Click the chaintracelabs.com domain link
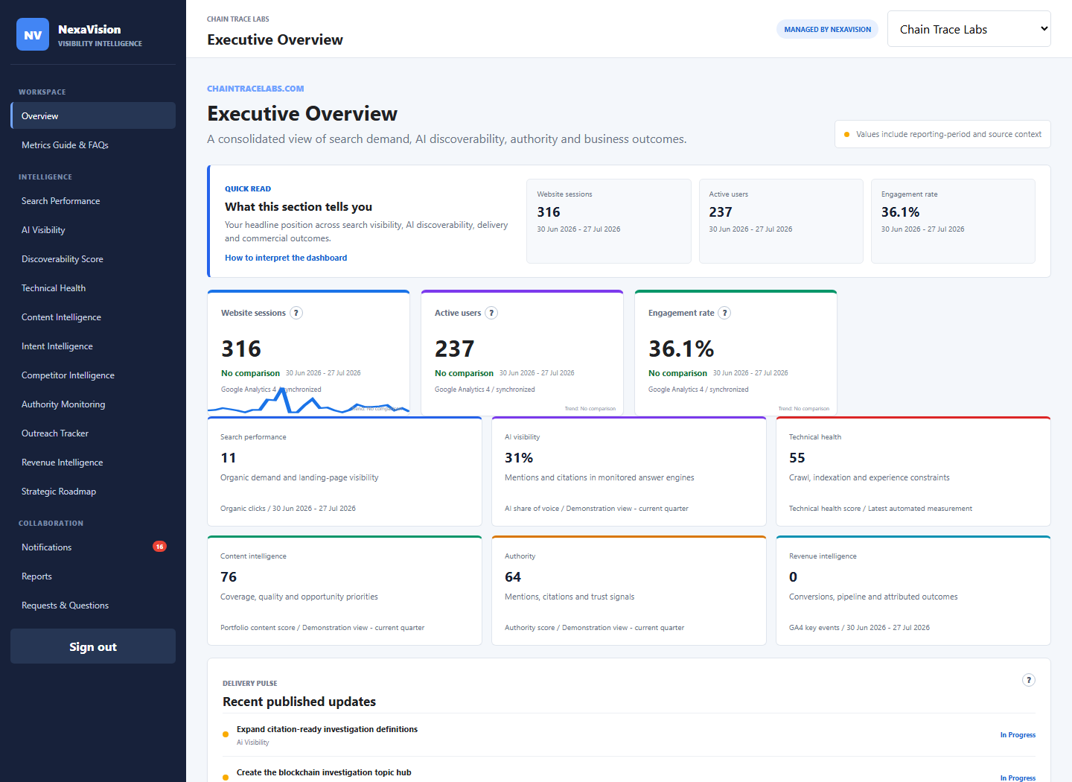This screenshot has height=782, width=1072. coord(255,89)
